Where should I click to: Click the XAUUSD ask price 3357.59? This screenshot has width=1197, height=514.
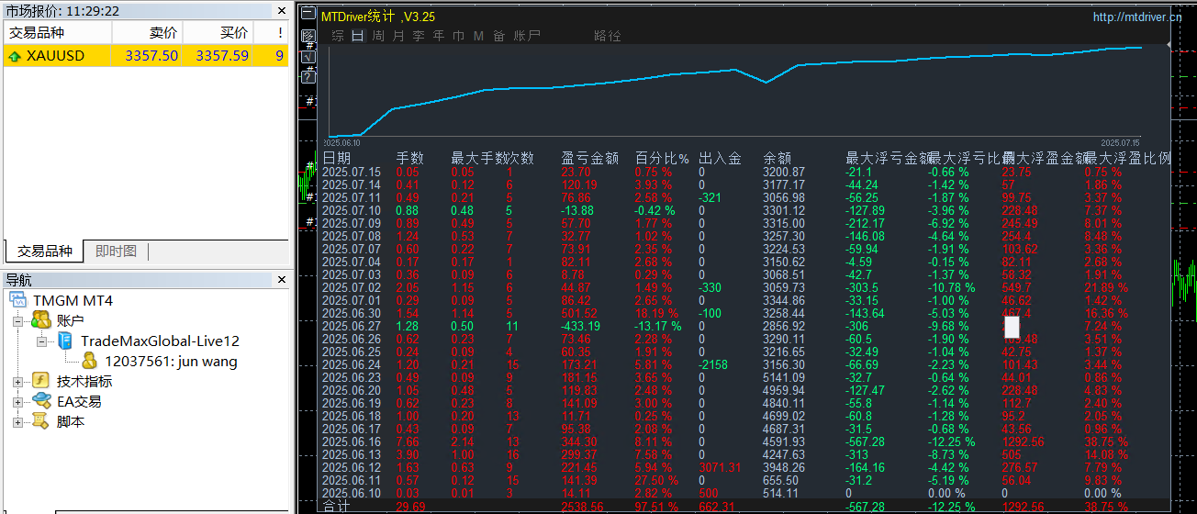pos(221,56)
